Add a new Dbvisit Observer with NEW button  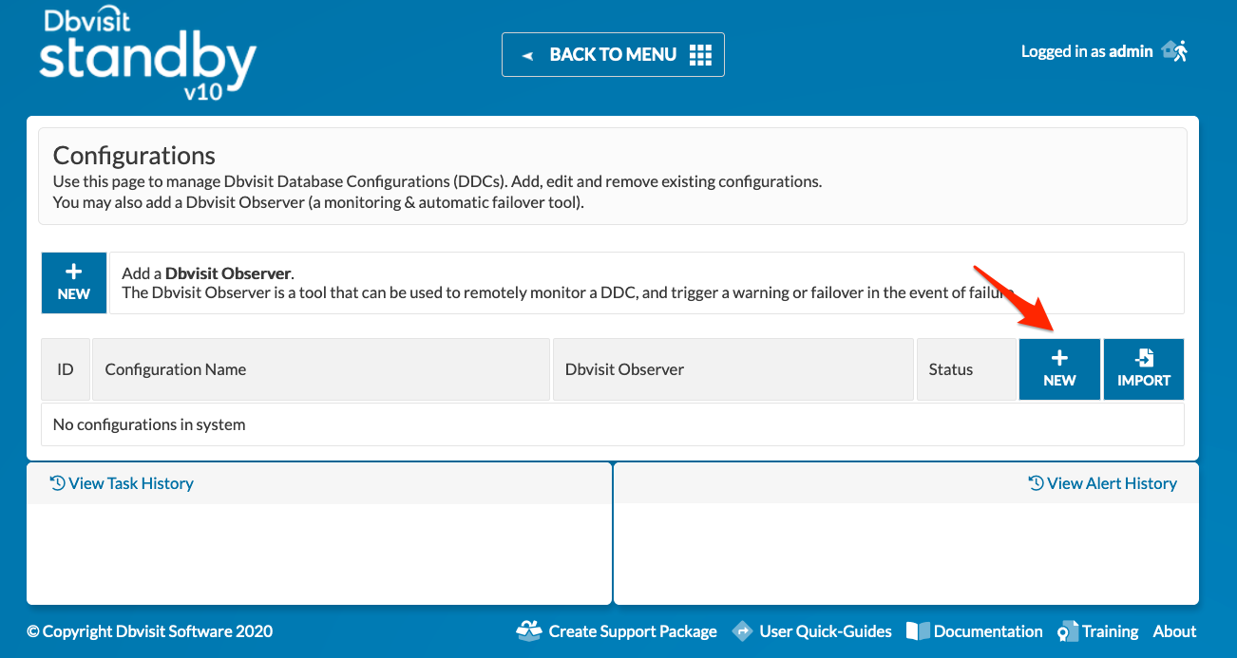coord(74,283)
